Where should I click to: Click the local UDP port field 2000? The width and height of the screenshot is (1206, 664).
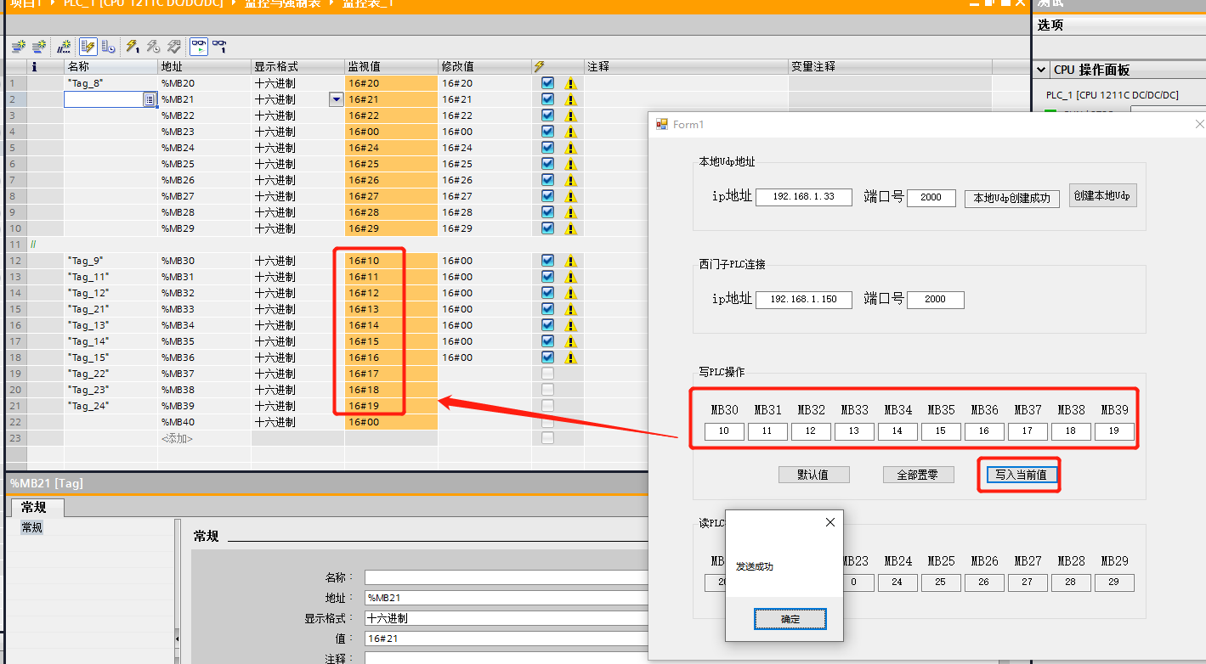pyautogui.click(x=931, y=197)
